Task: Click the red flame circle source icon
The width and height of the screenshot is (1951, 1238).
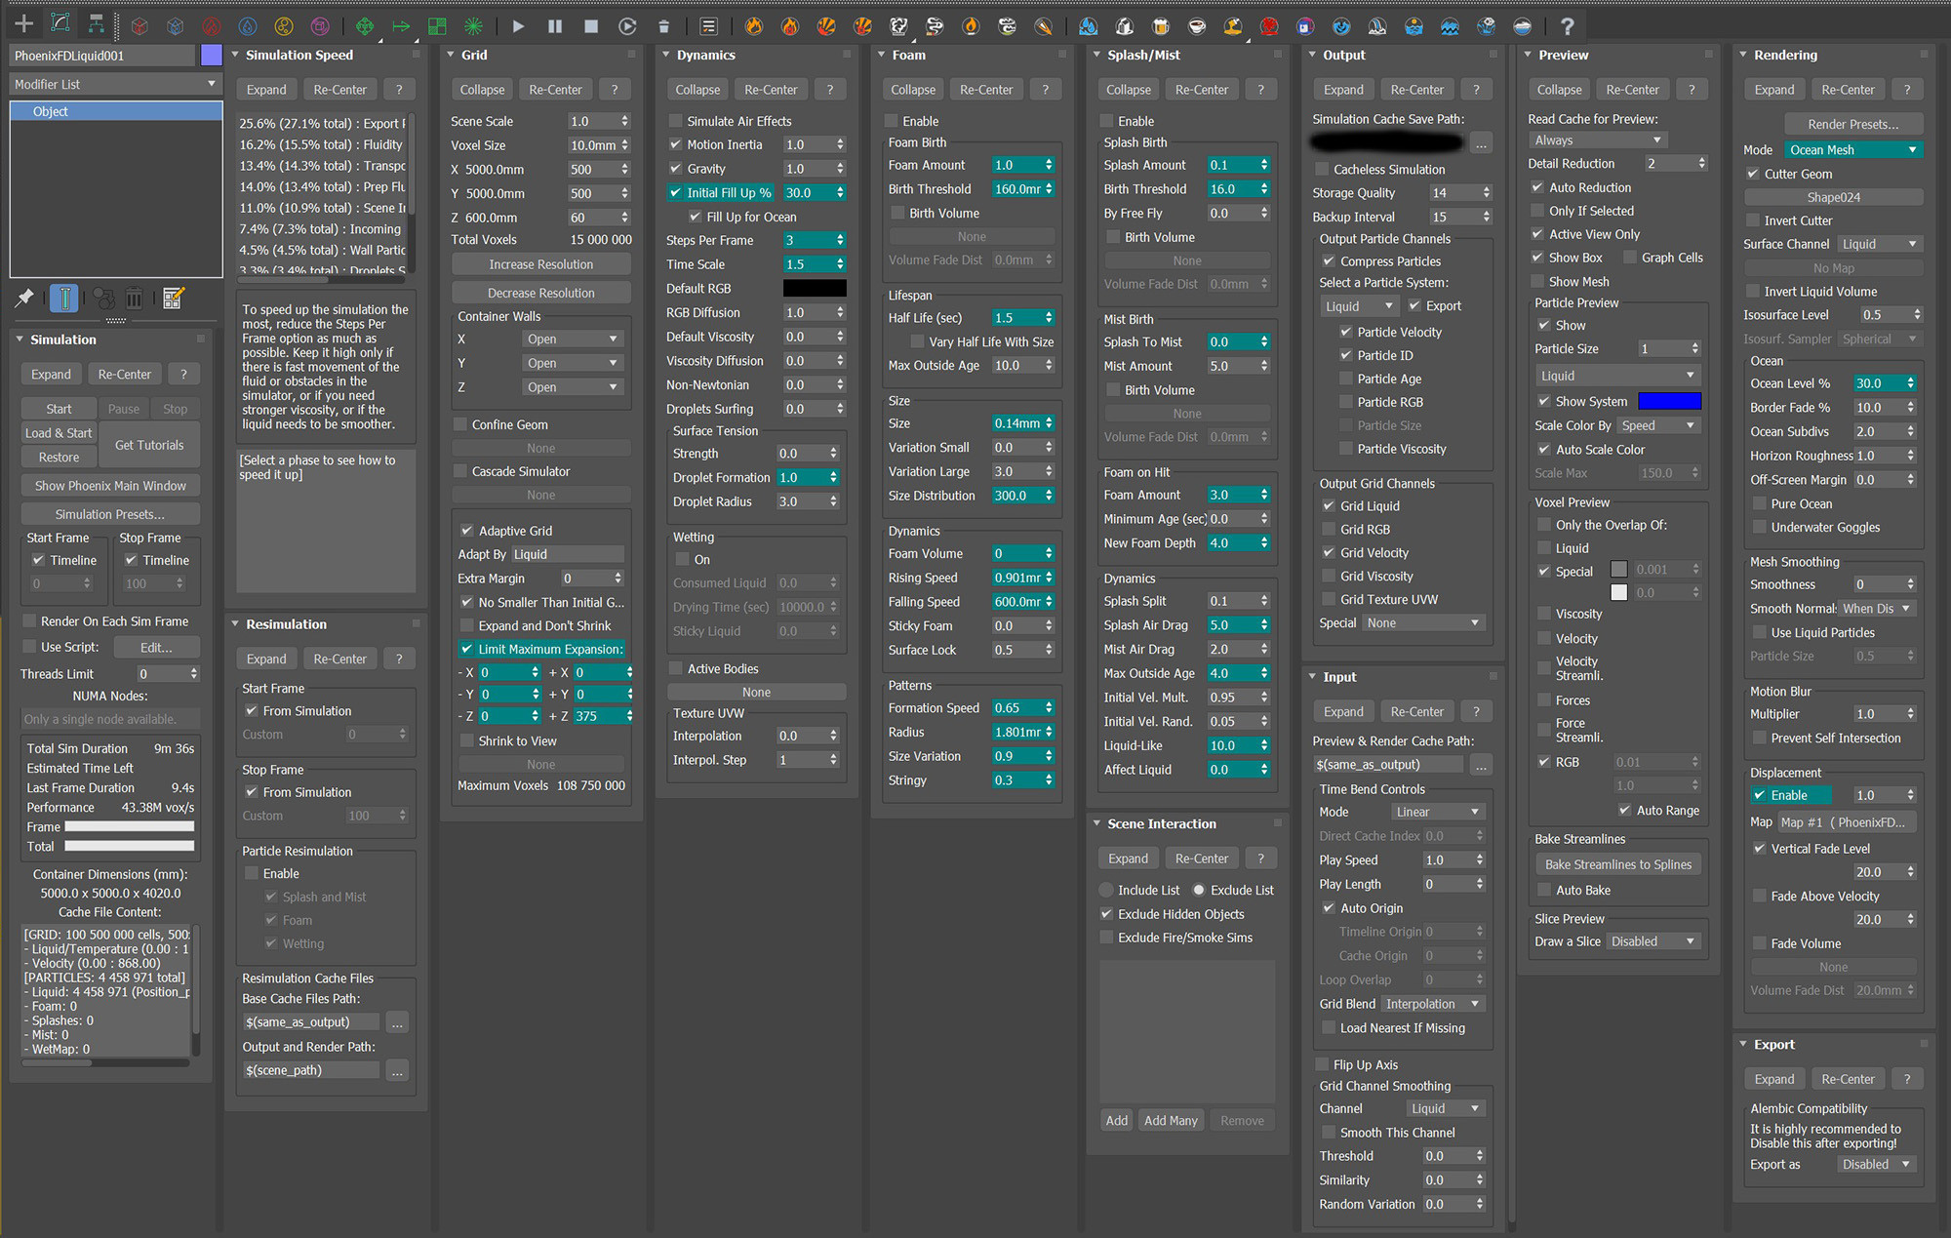Action: pyautogui.click(x=212, y=26)
